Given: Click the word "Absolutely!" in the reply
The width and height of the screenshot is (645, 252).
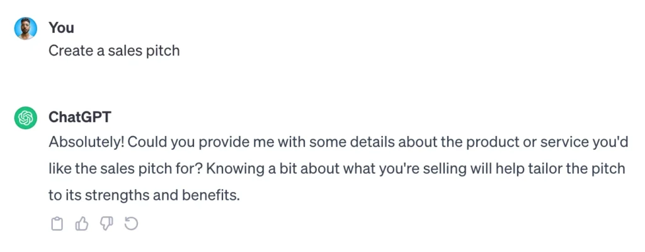Looking at the screenshot, I should (86, 142).
